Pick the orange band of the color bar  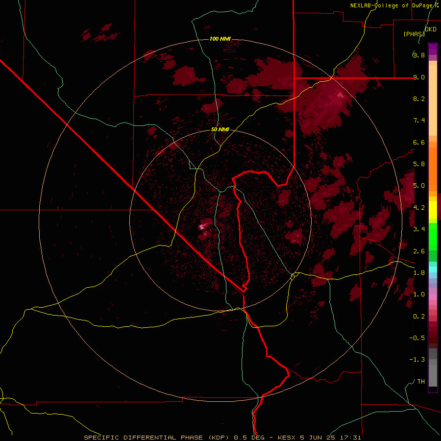coord(433,170)
